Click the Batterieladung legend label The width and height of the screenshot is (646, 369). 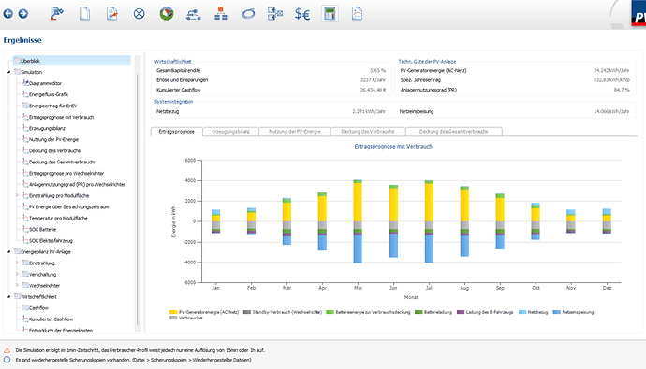[438, 312]
